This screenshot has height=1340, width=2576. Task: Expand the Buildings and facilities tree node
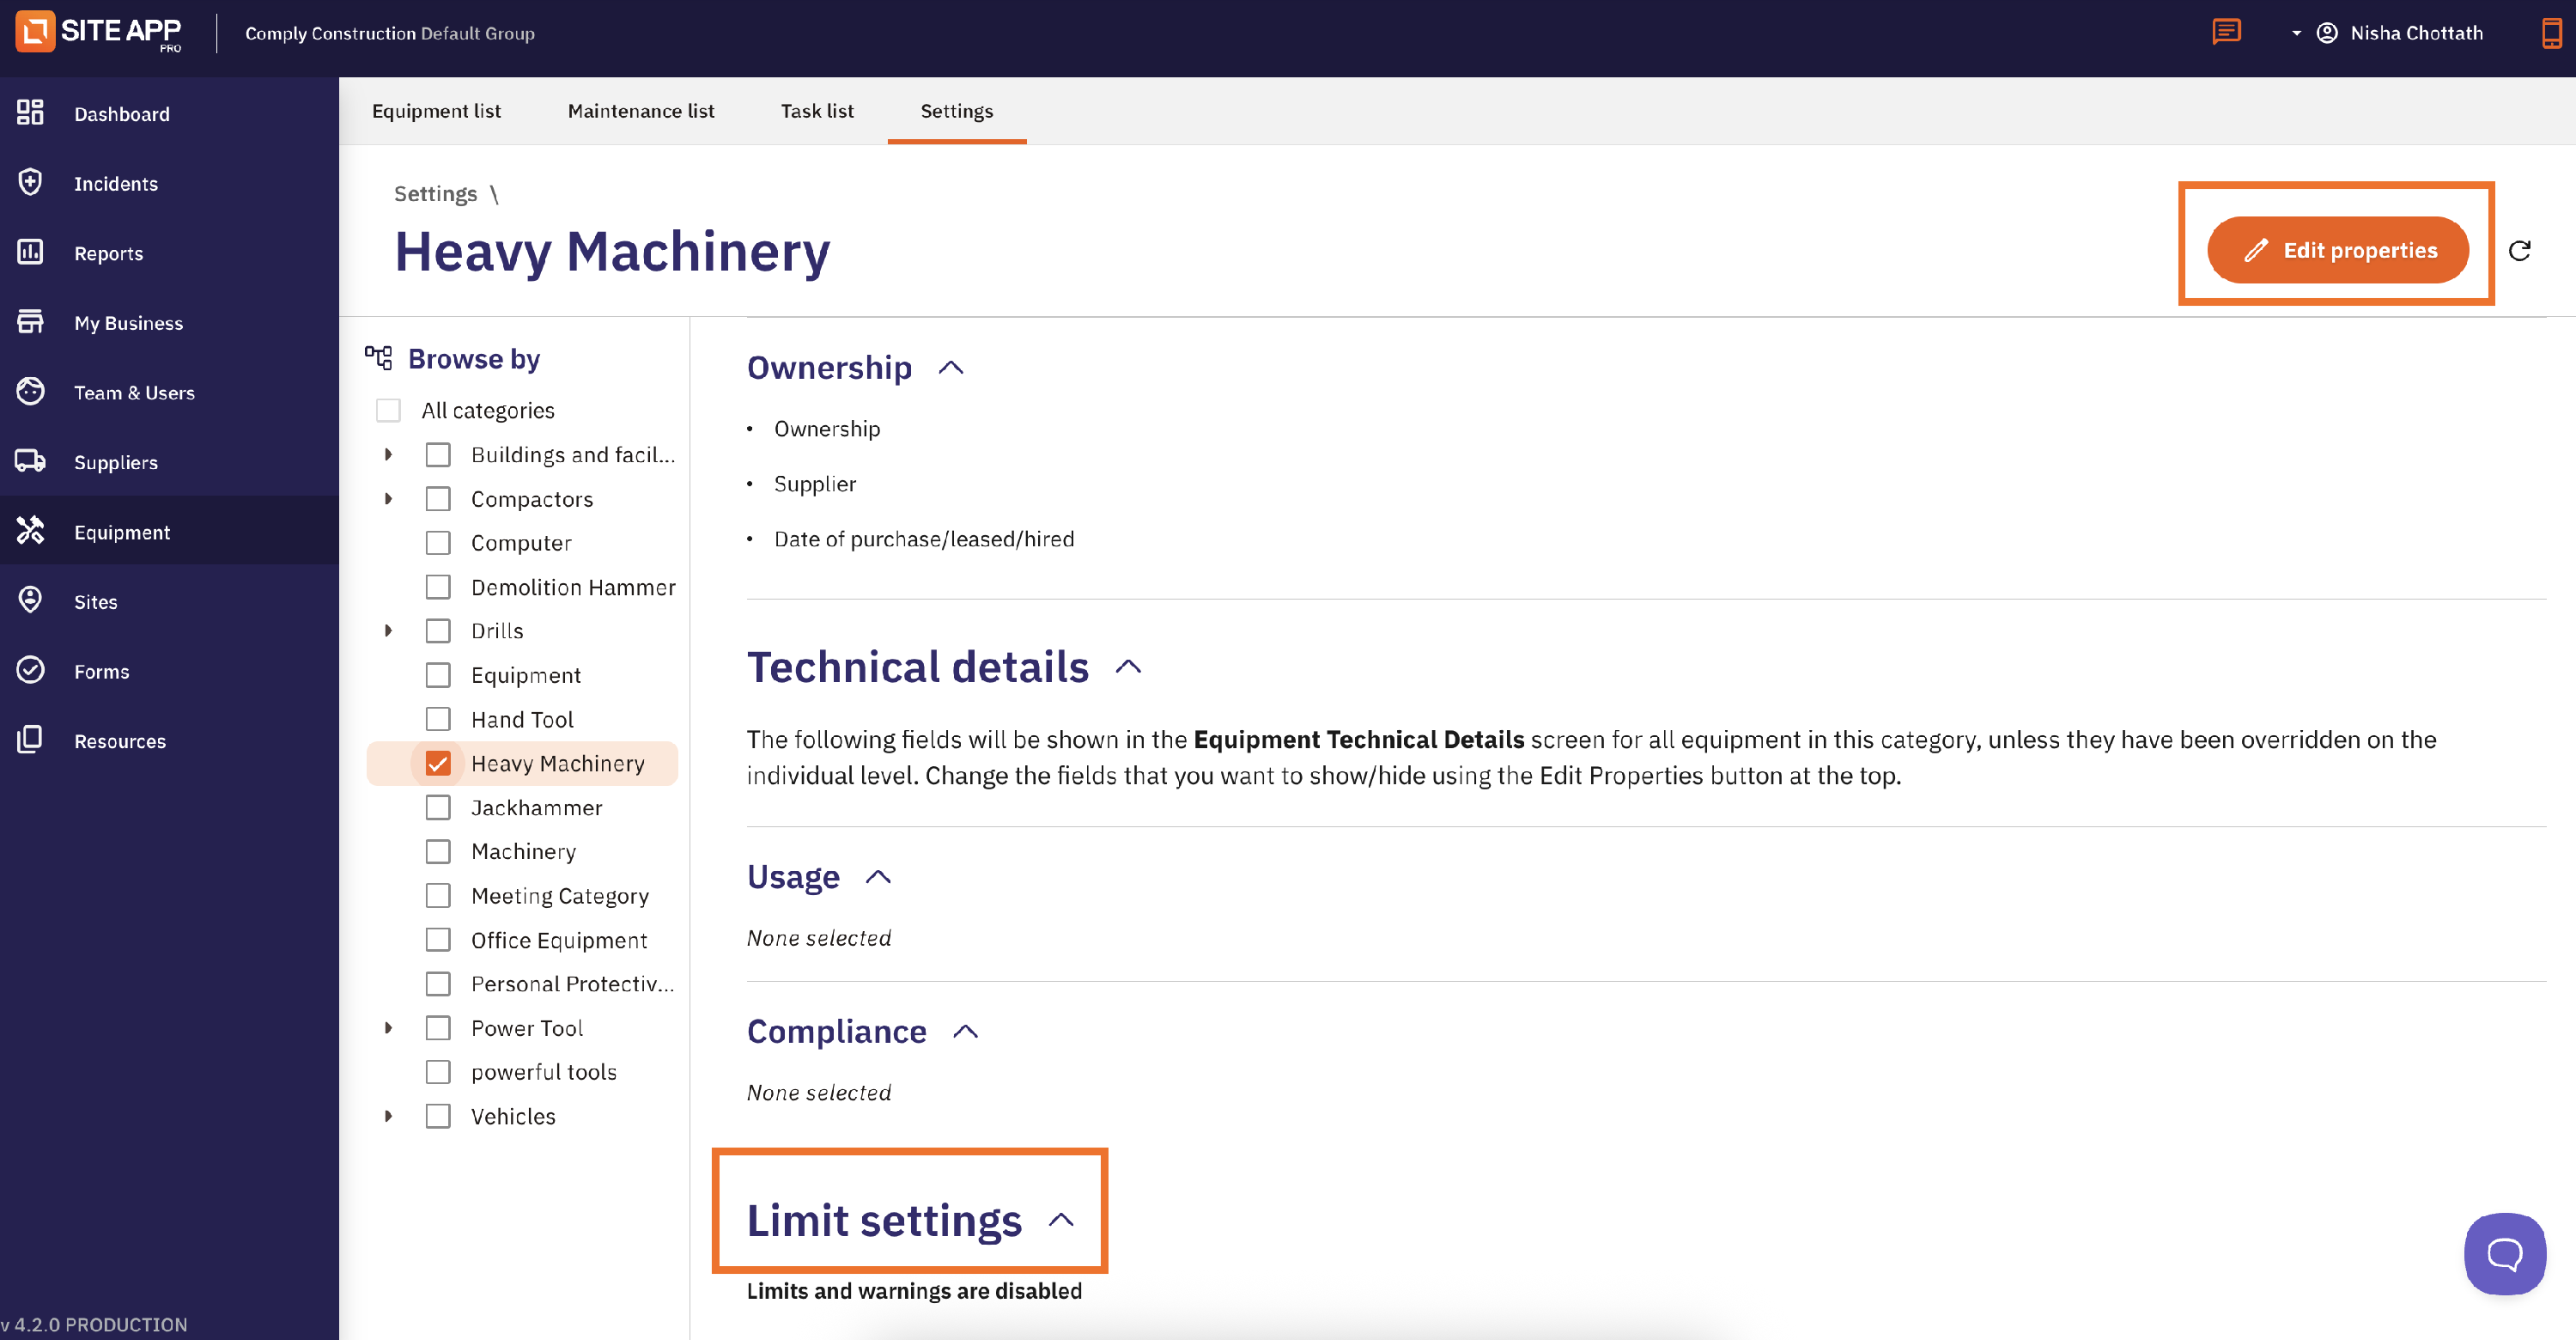(x=388, y=455)
